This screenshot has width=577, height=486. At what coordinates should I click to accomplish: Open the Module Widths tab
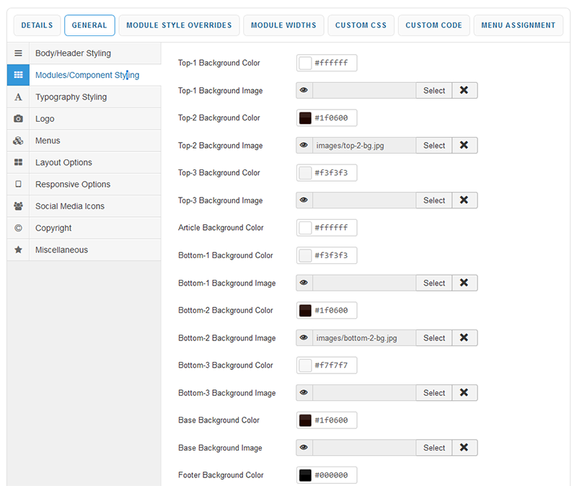tap(283, 25)
